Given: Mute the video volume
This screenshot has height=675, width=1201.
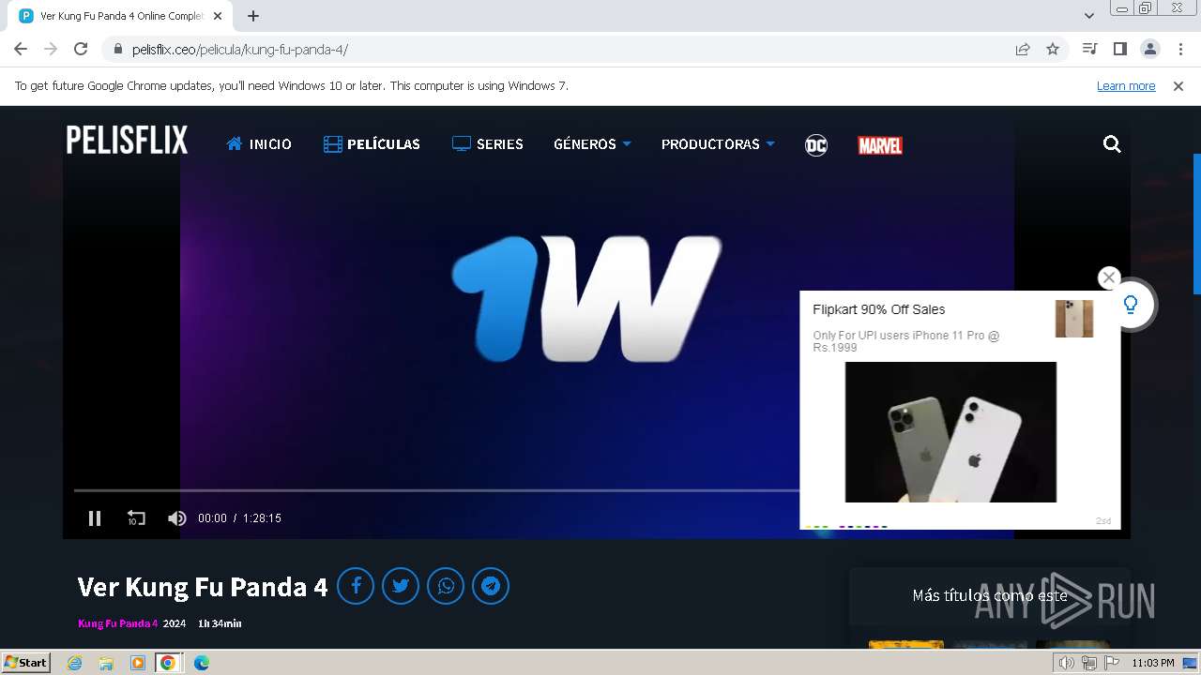Looking at the screenshot, I should 177,518.
